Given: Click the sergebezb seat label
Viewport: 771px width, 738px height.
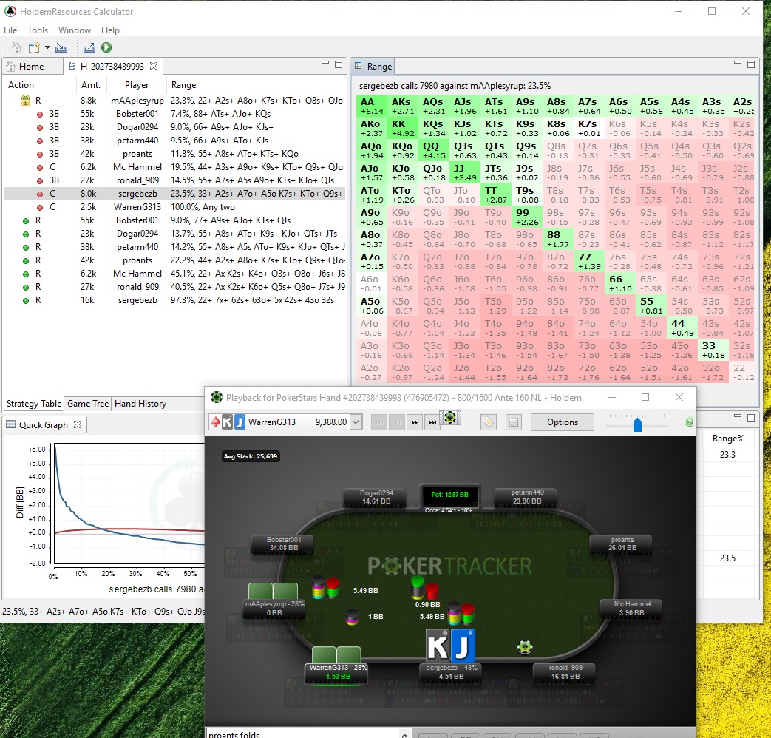Looking at the screenshot, I should (x=452, y=672).
